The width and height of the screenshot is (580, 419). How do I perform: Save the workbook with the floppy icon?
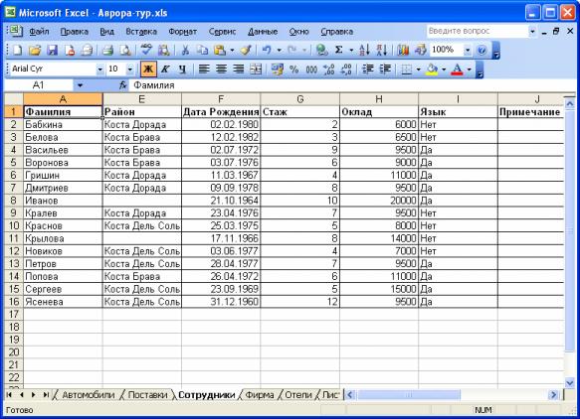pos(52,50)
